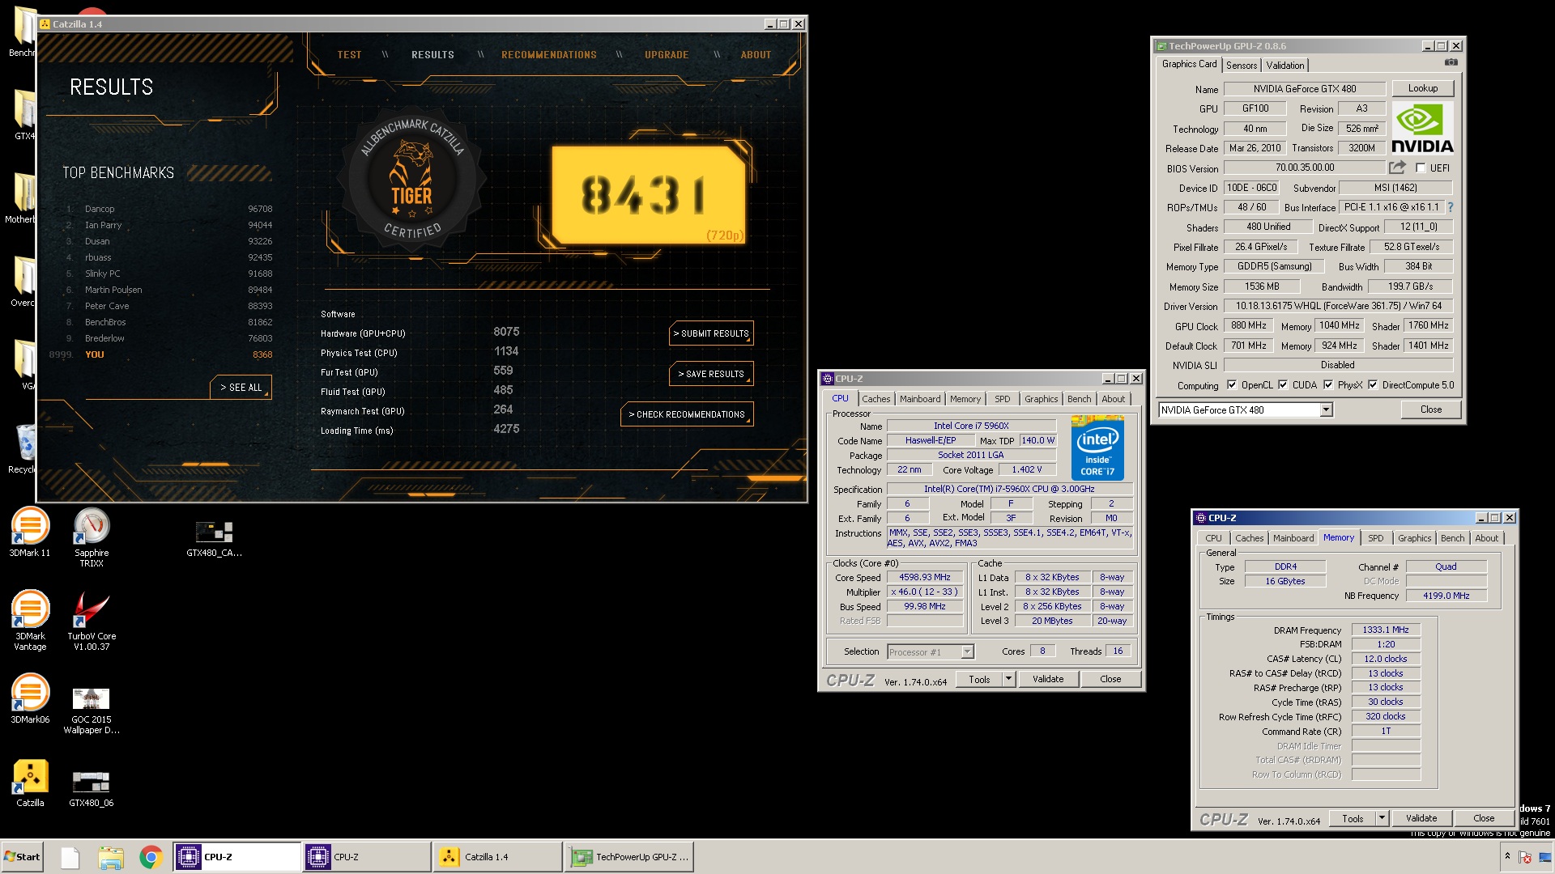This screenshot has height=874, width=1555.
Task: Click the Lookup button in GPU-Z
Action: 1423,88
